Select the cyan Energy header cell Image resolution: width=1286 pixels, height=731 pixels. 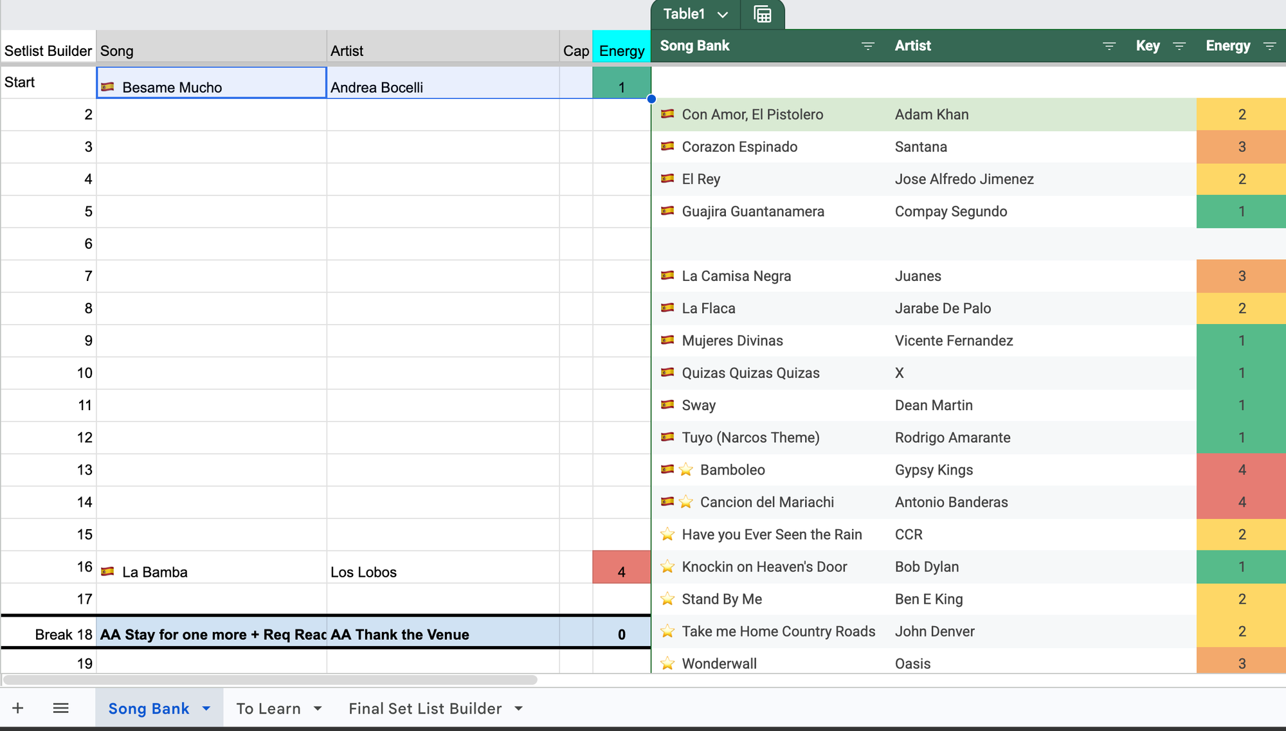pyautogui.click(x=622, y=47)
